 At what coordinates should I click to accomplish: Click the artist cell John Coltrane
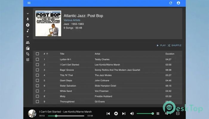click(102, 81)
